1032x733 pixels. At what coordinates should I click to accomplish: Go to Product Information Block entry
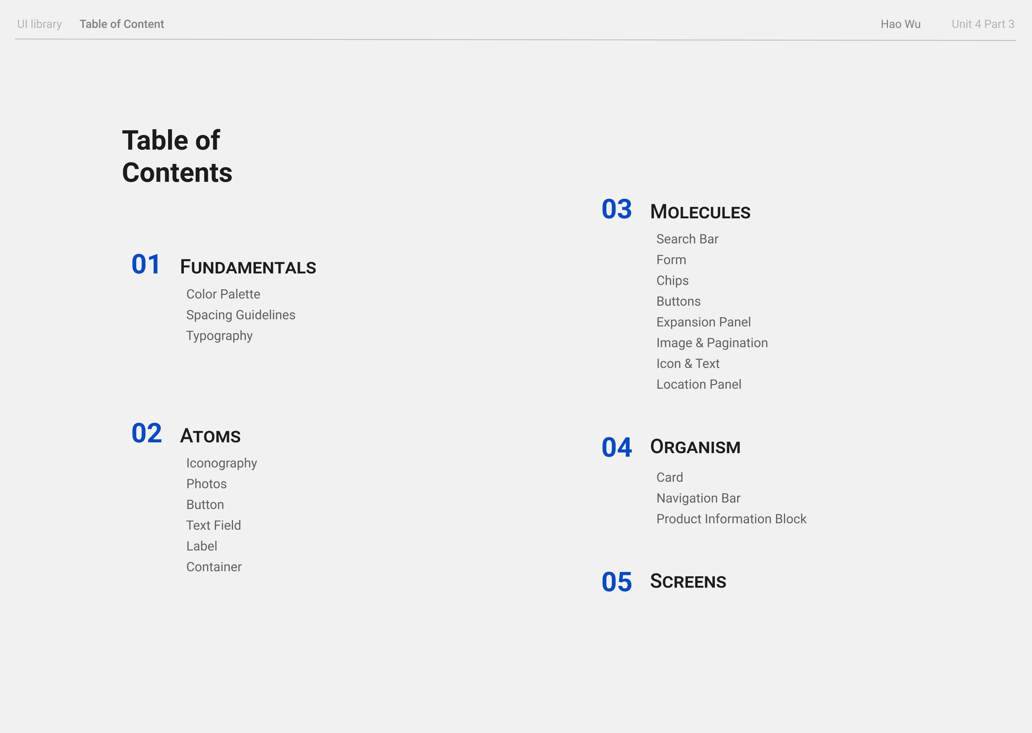731,519
